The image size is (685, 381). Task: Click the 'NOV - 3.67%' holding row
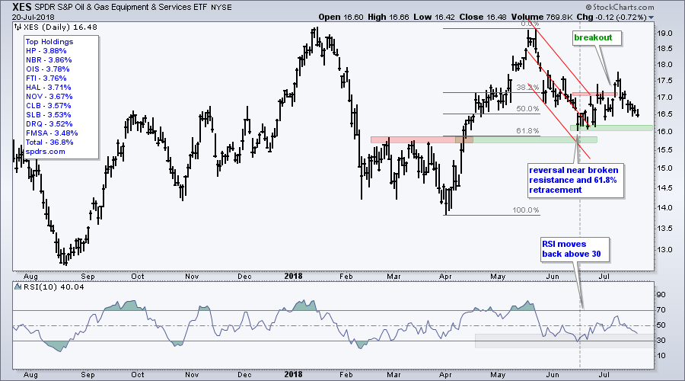point(49,97)
